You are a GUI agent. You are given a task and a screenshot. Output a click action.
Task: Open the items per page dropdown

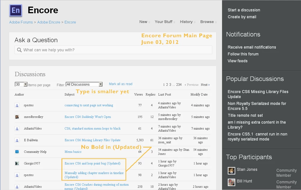point(21,84)
